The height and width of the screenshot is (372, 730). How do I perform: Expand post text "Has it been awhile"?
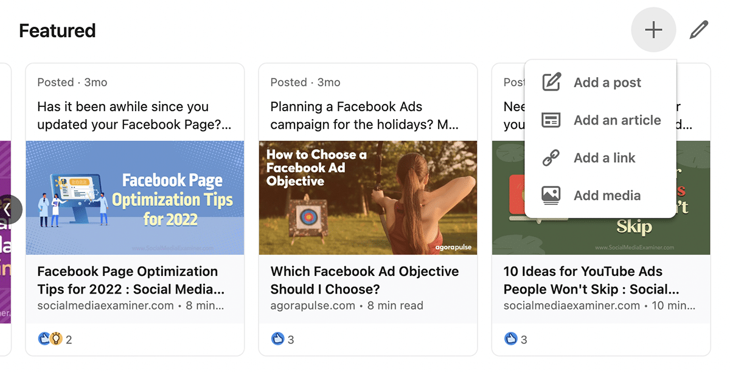(x=134, y=115)
